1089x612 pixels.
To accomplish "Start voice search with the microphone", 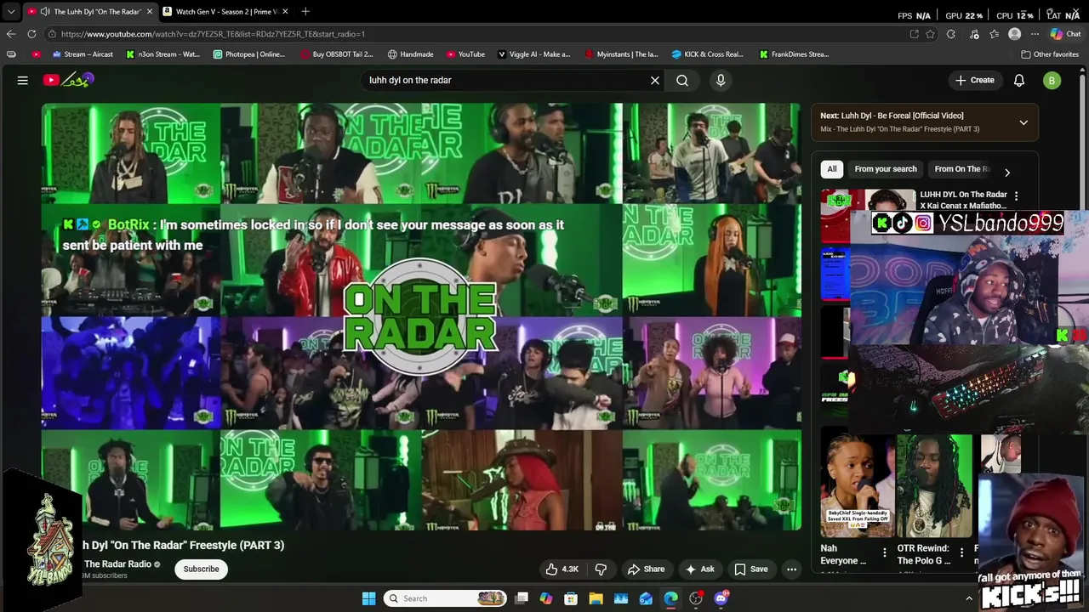I will (721, 80).
